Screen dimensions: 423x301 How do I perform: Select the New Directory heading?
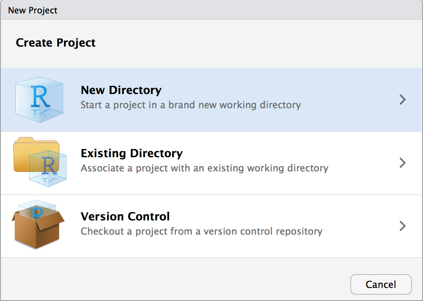121,90
